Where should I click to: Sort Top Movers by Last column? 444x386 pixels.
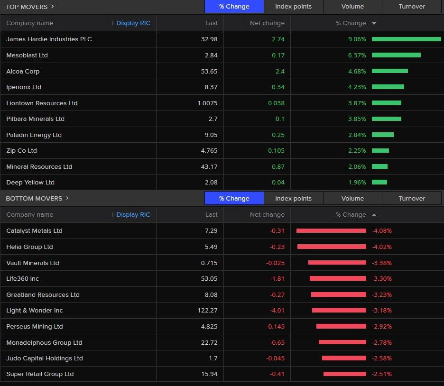(x=212, y=23)
